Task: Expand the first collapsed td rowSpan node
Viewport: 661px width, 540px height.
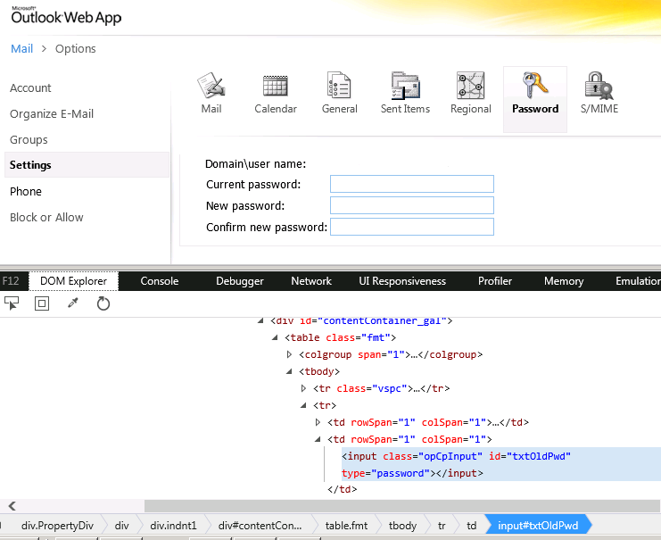Action: [x=318, y=422]
